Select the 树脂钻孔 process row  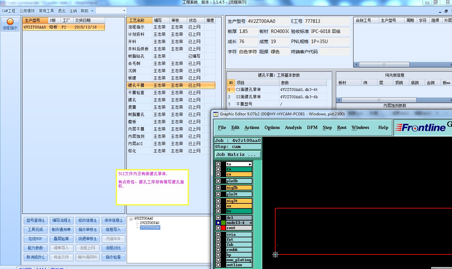pyautogui.click(x=171, y=56)
